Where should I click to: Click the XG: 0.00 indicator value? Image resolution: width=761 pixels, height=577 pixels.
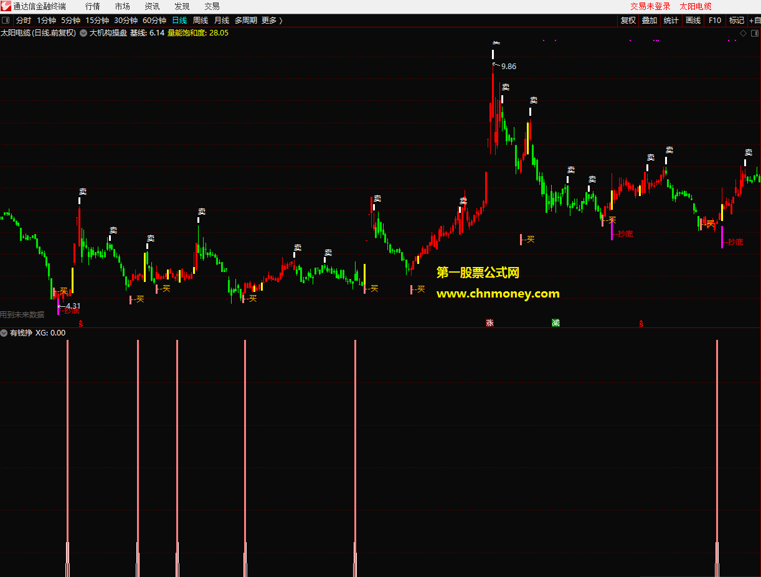50,333
